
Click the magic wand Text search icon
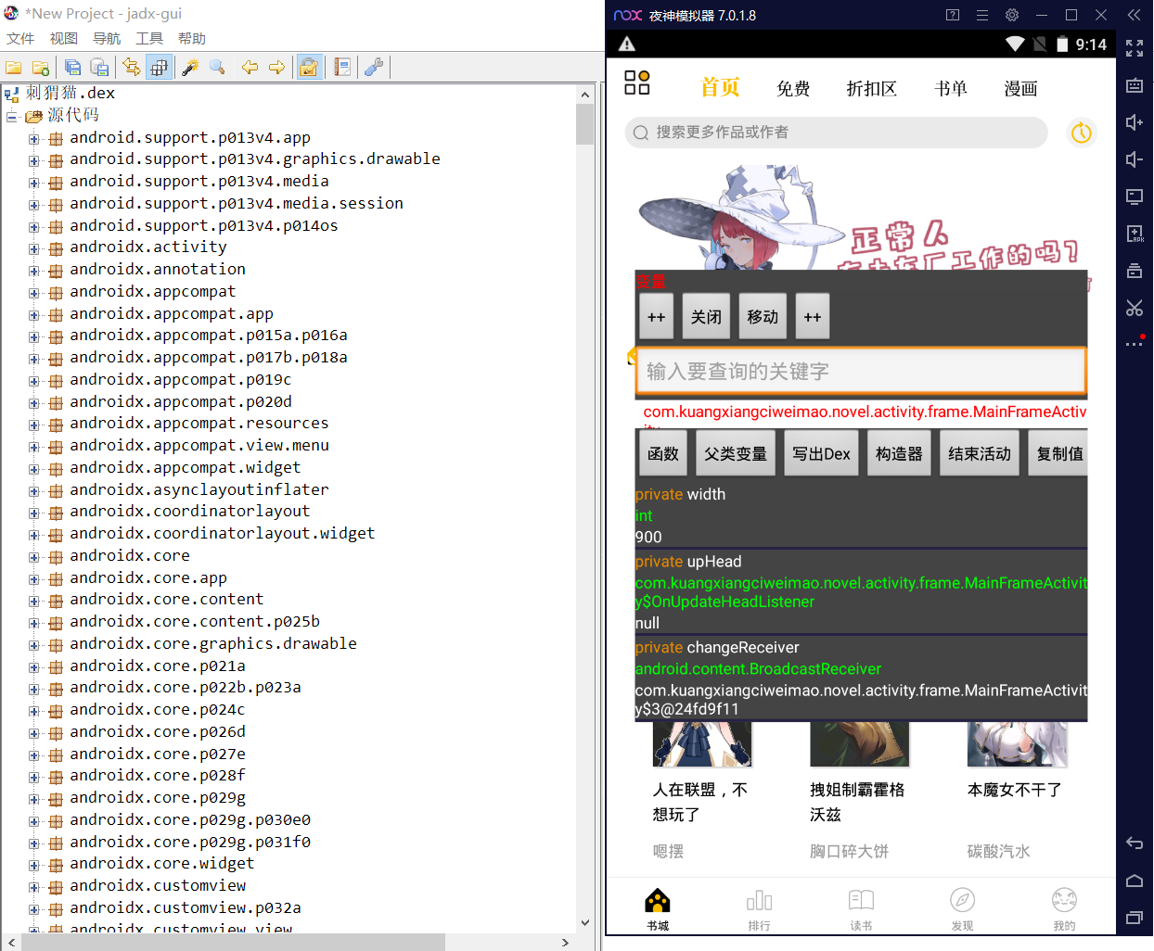(x=190, y=68)
